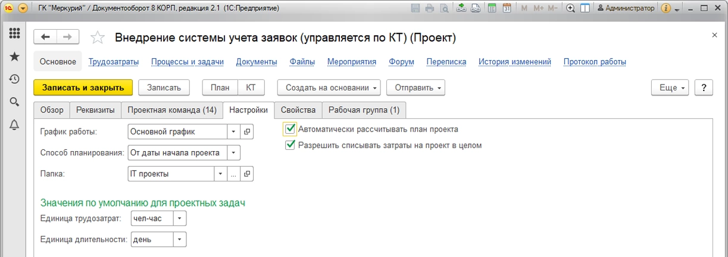This screenshot has height=257, width=728.
Task: Expand the 'График работы' dropdown
Action: point(234,131)
